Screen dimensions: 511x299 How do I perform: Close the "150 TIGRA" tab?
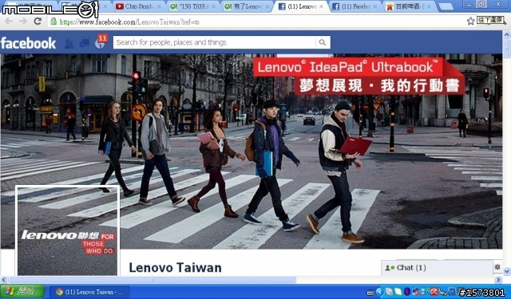point(213,6)
